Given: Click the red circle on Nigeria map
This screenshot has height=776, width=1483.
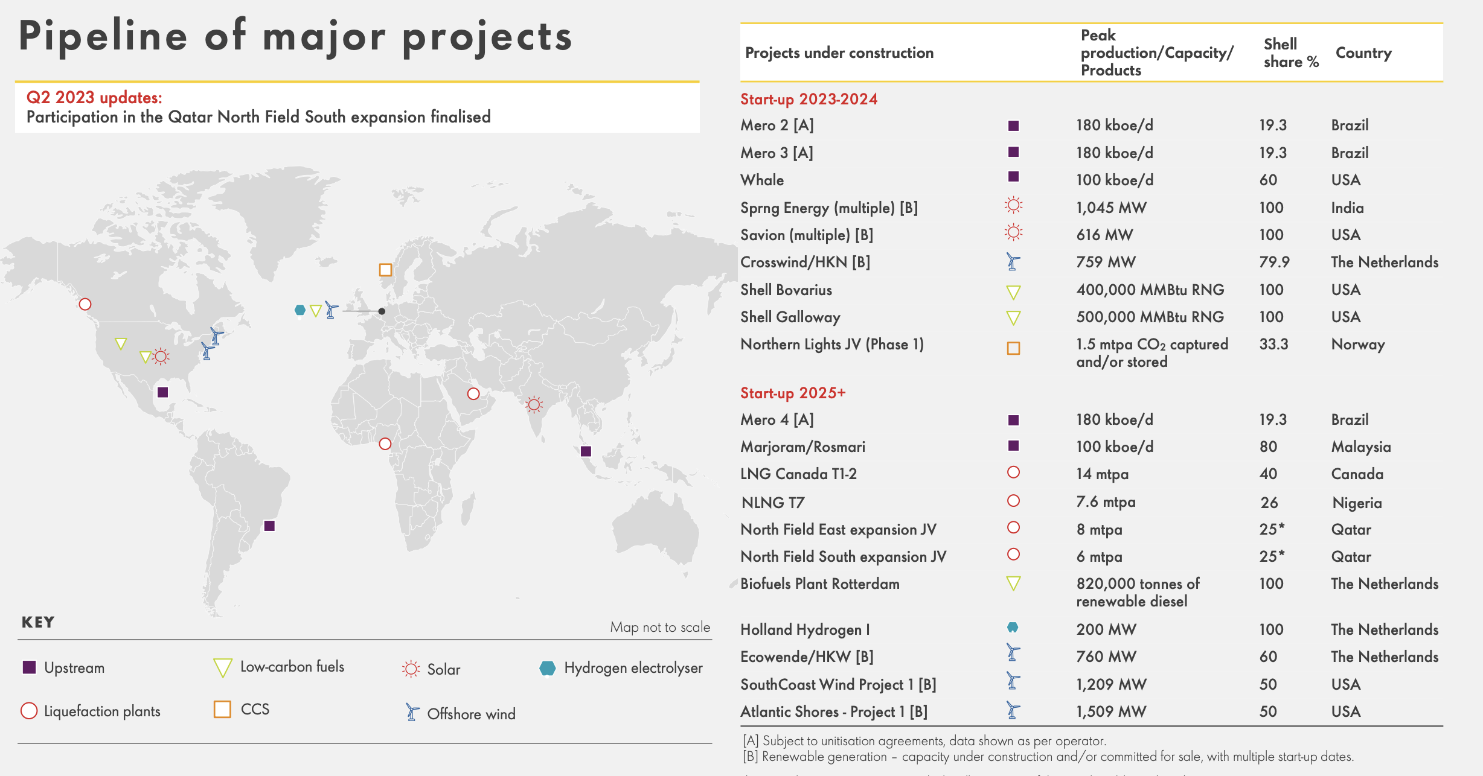Looking at the screenshot, I should (385, 444).
